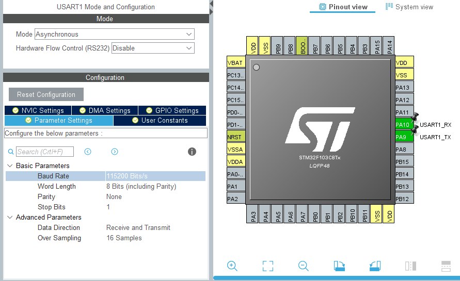Click the zoom out magnifier icon
Screen dimensions: 460x281
304,266
